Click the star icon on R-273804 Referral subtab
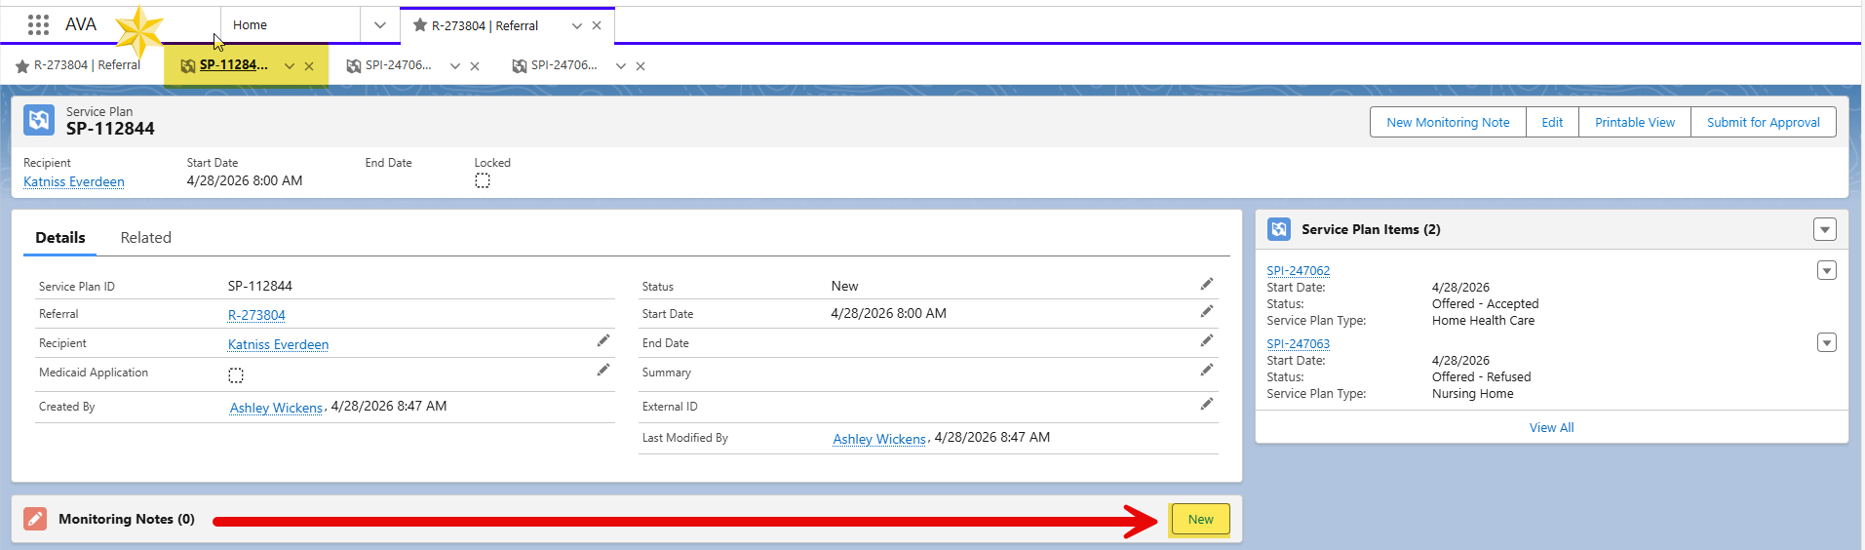The image size is (1865, 550). (x=22, y=66)
